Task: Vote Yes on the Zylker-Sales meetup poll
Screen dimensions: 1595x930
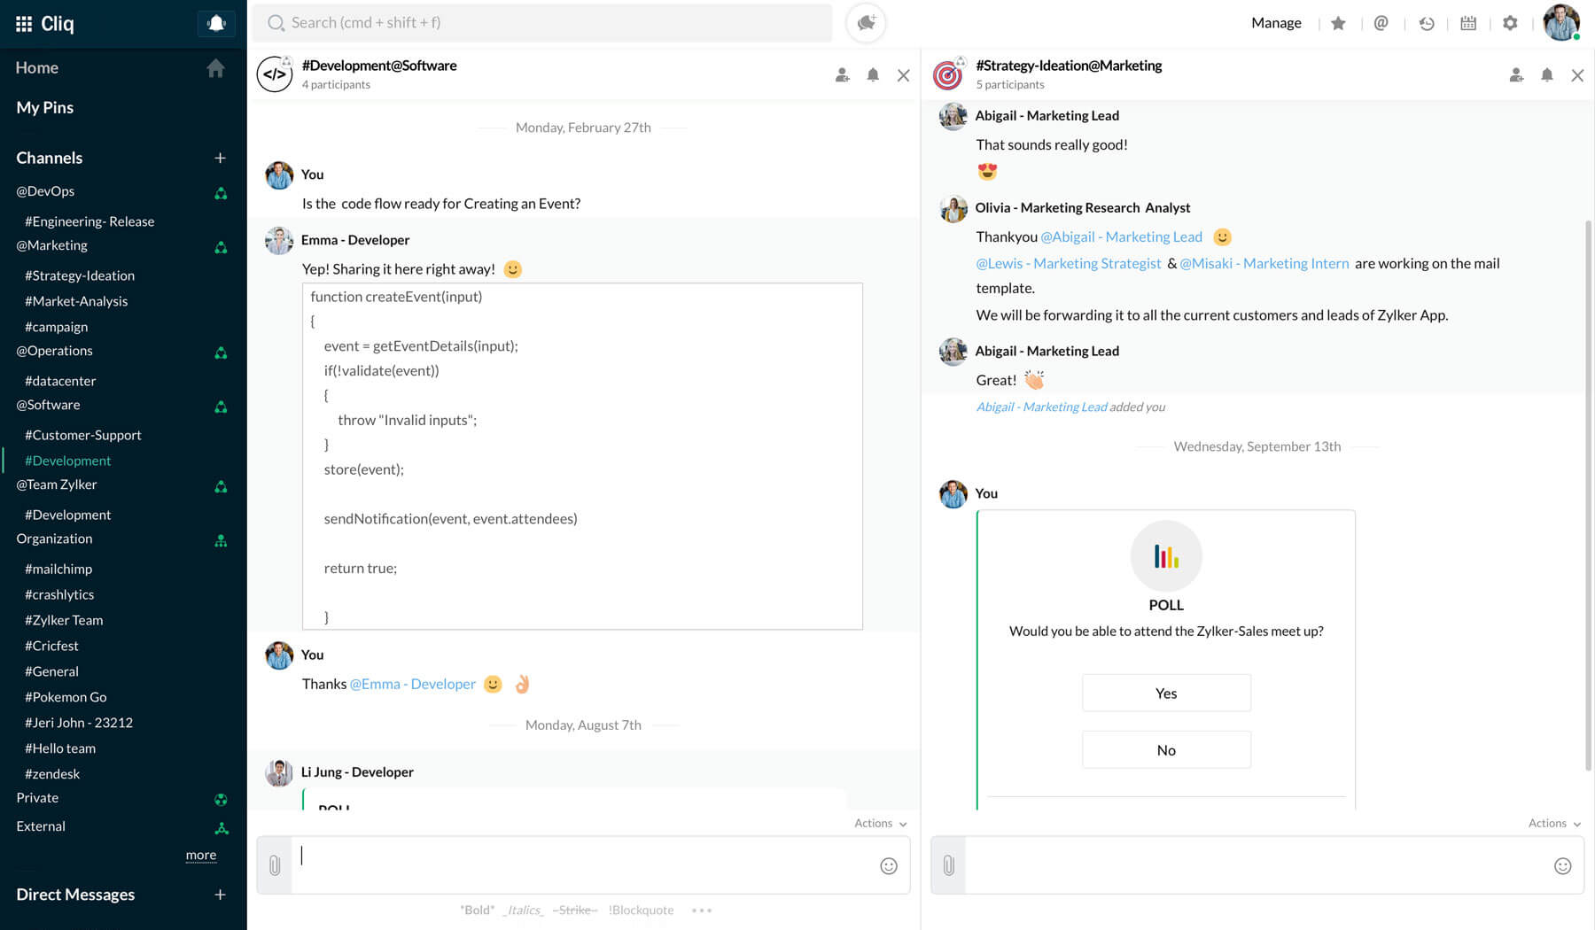Action: (1166, 693)
